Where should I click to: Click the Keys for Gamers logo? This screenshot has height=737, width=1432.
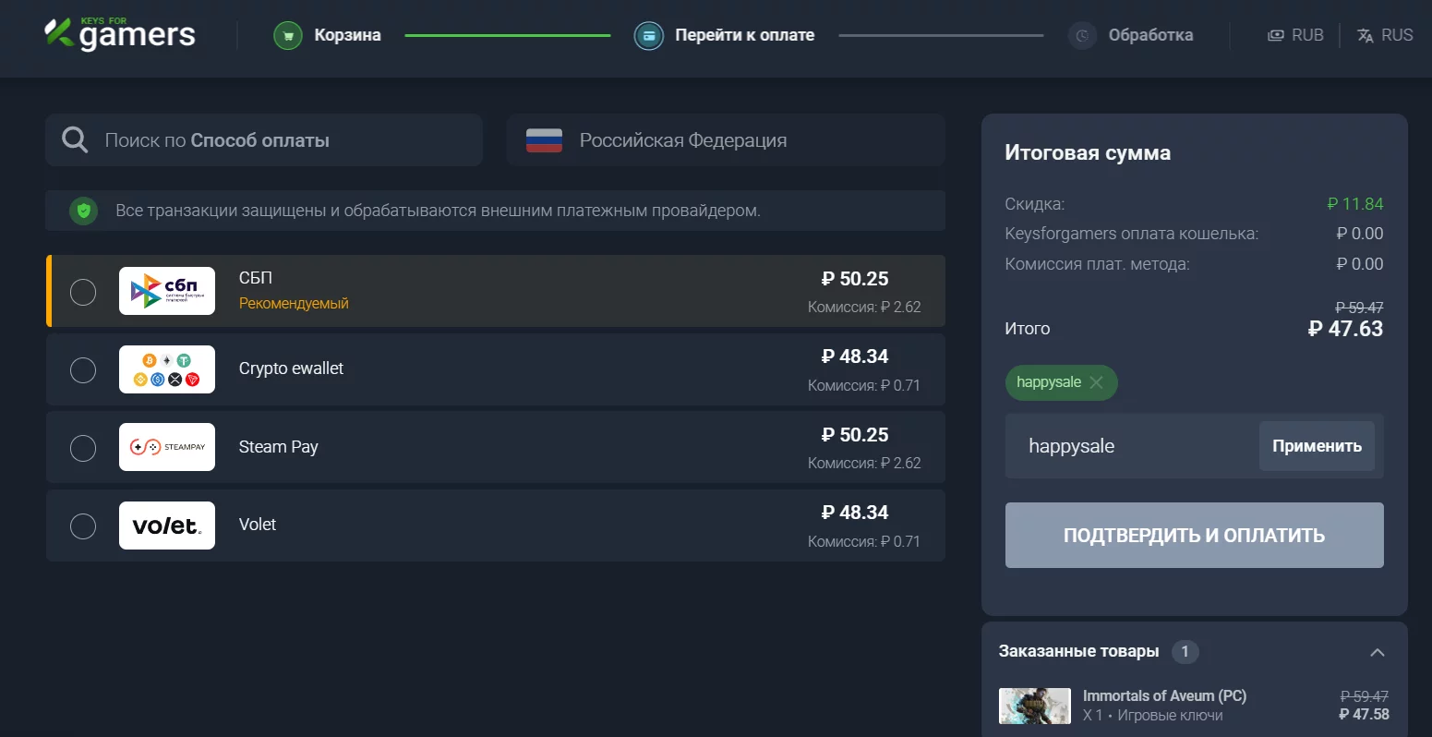120,34
